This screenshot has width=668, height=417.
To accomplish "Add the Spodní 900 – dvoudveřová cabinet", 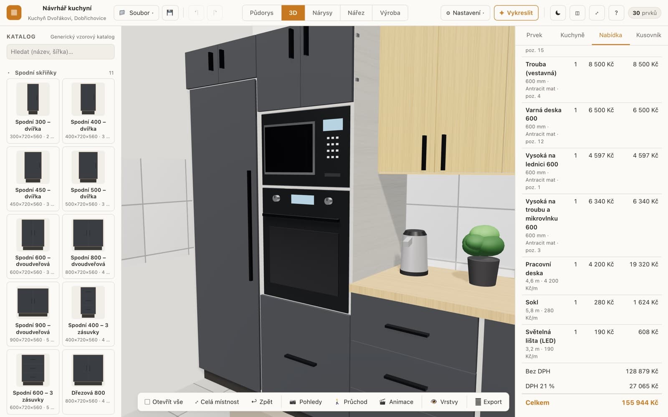I will click(33, 314).
